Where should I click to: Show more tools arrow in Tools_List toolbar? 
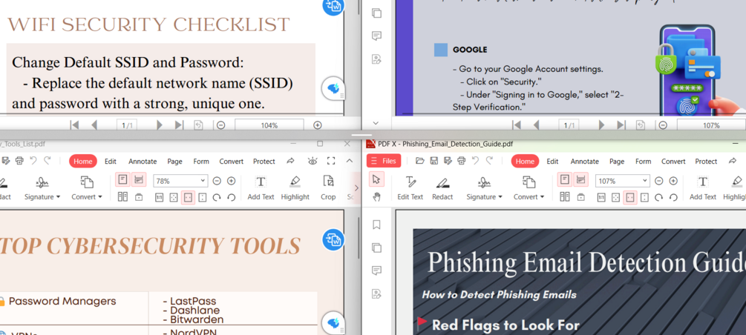pyautogui.click(x=356, y=188)
